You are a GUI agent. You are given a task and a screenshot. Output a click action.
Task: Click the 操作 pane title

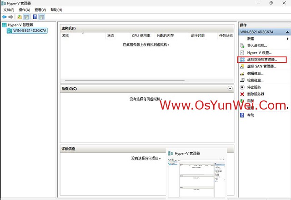click(x=243, y=25)
